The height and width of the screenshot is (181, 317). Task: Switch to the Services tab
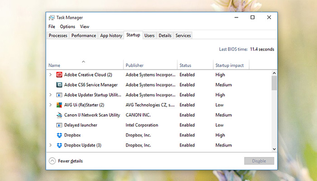pyautogui.click(x=183, y=36)
